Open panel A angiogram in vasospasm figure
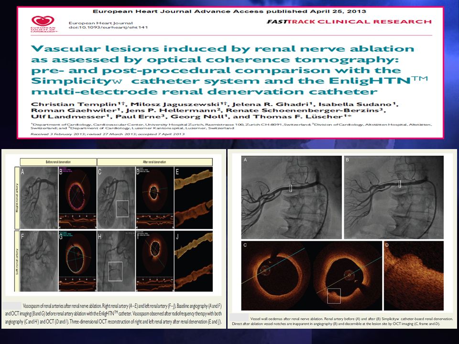 [x=39, y=198]
